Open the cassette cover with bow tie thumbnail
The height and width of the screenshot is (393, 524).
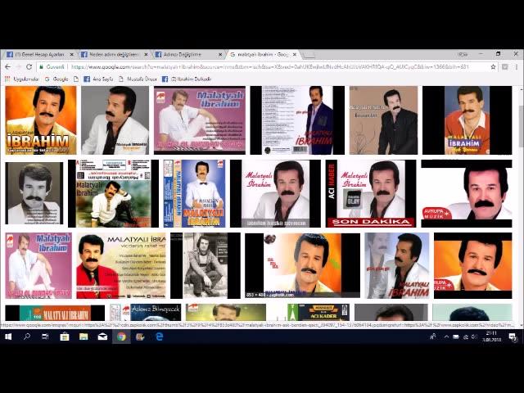(x=194, y=193)
